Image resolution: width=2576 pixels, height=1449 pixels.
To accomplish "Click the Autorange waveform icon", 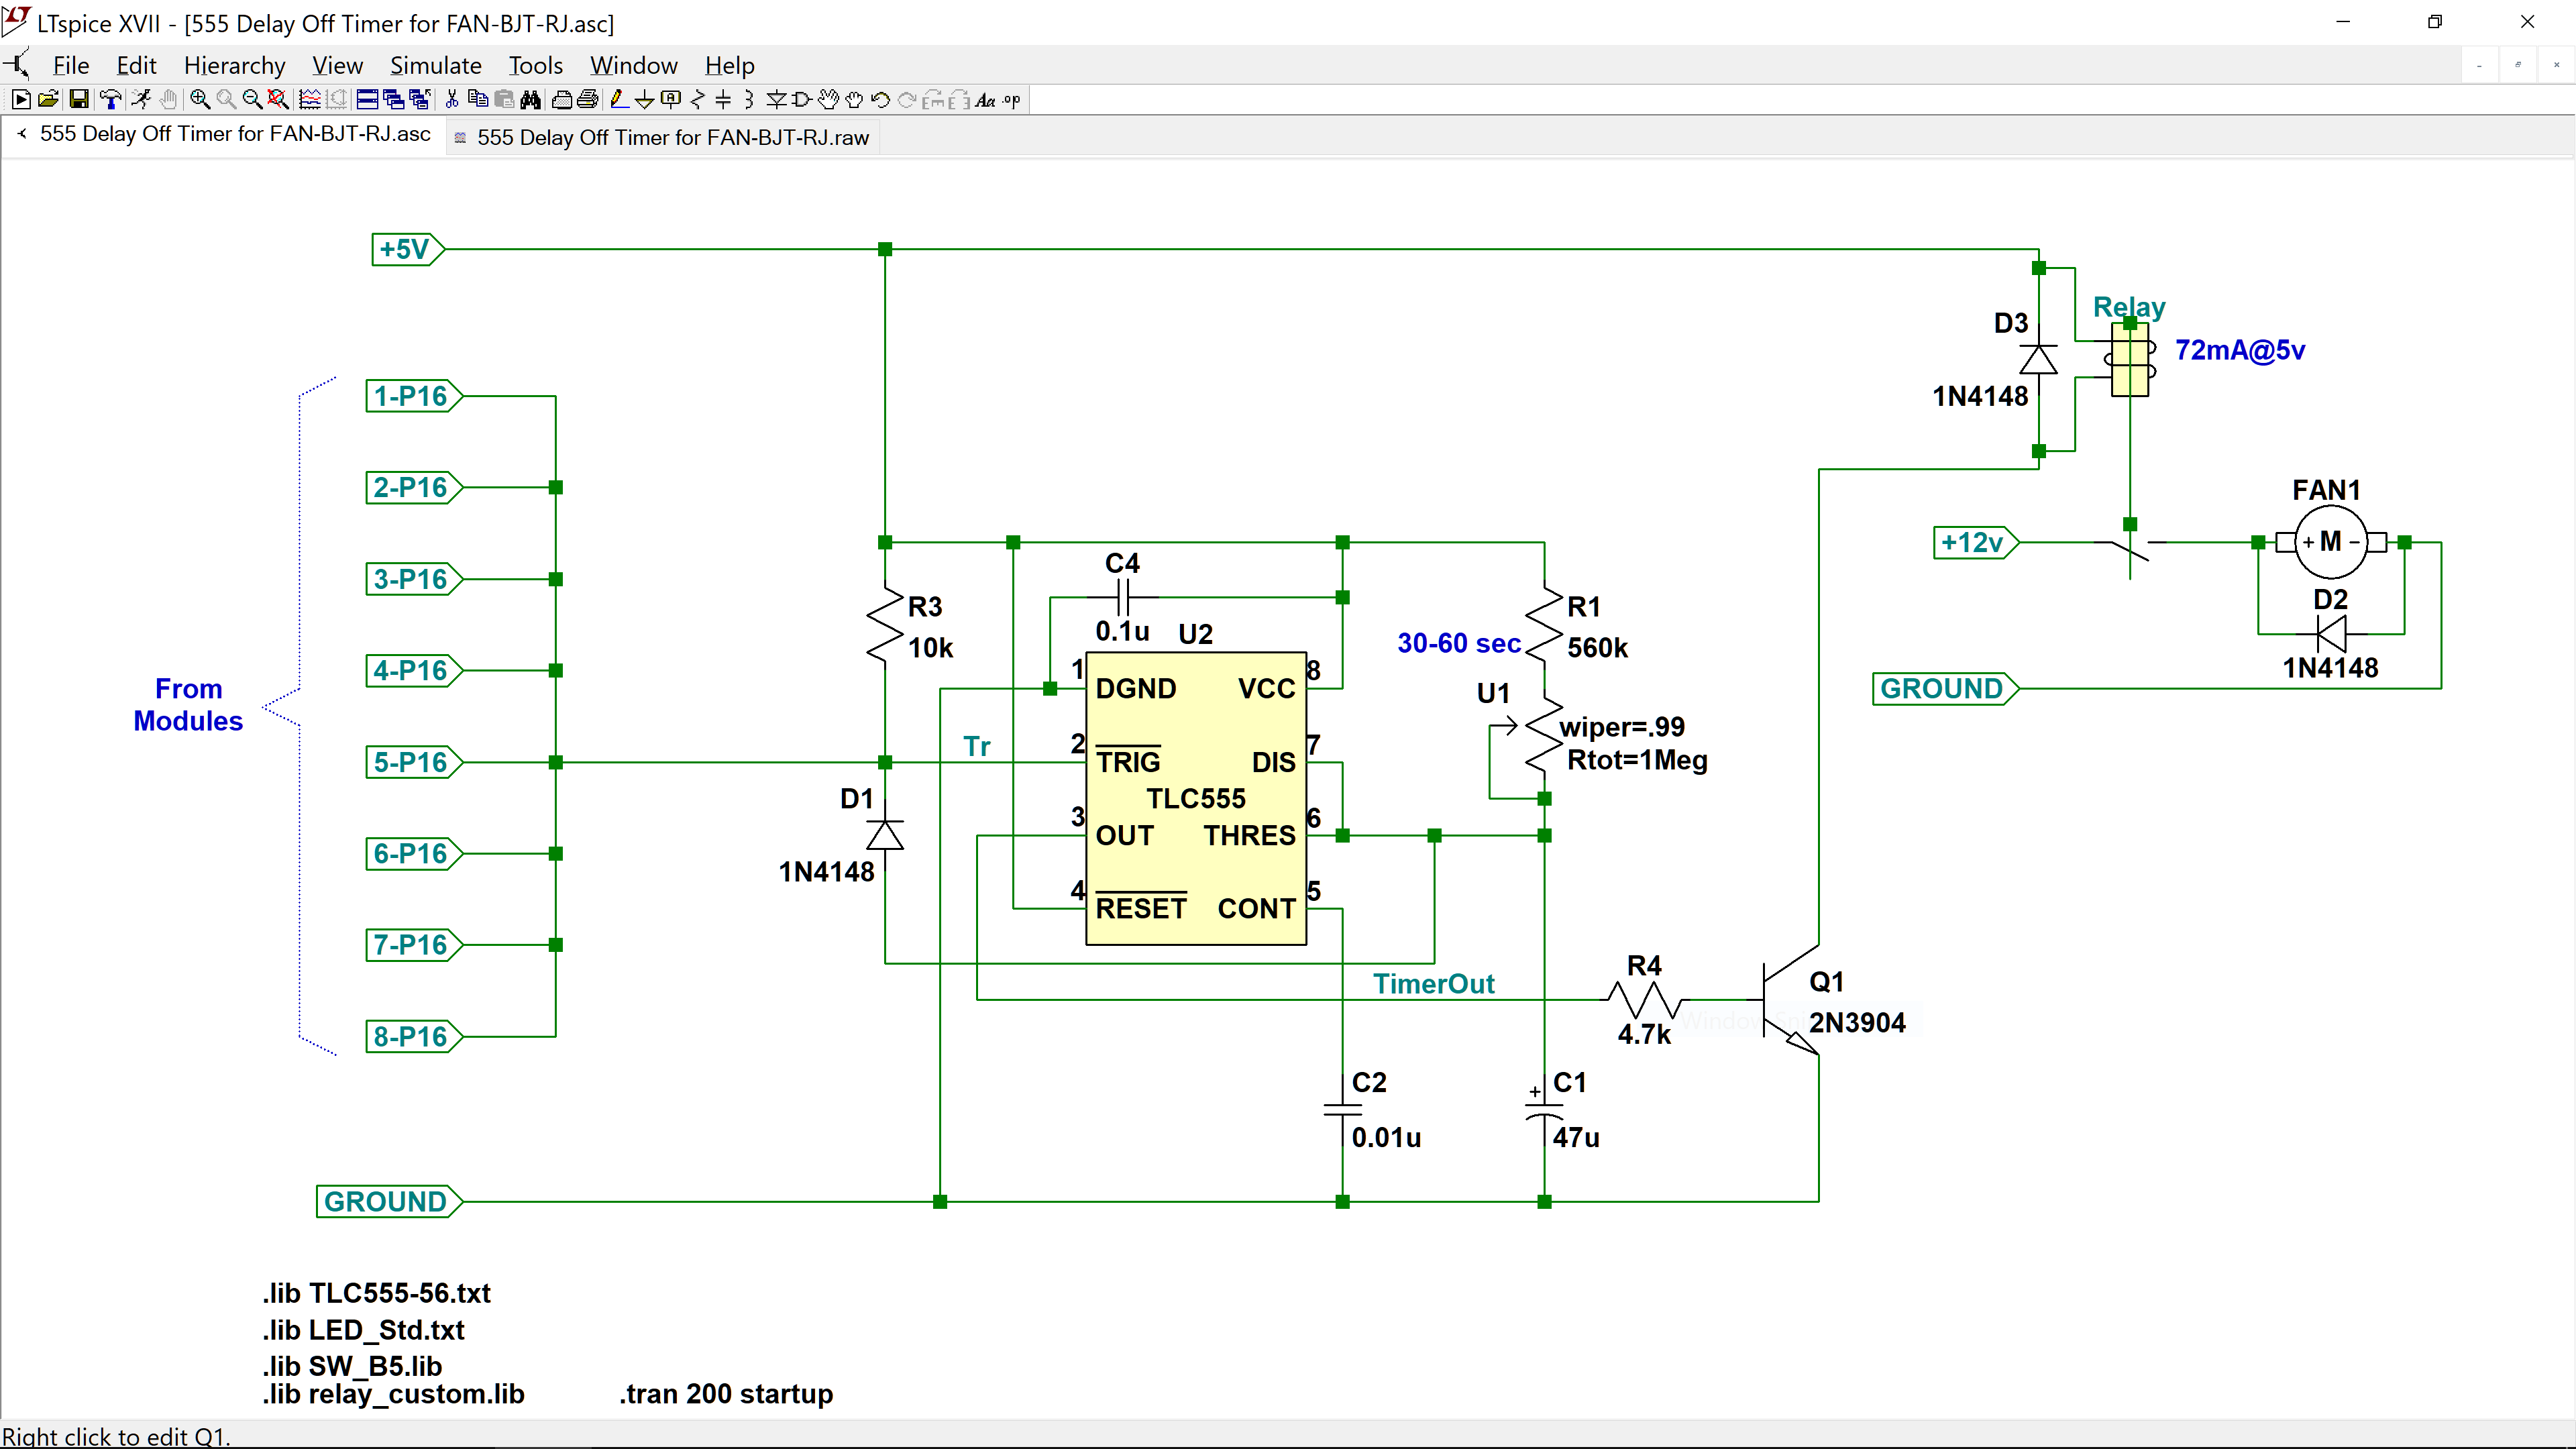I will (x=310, y=100).
